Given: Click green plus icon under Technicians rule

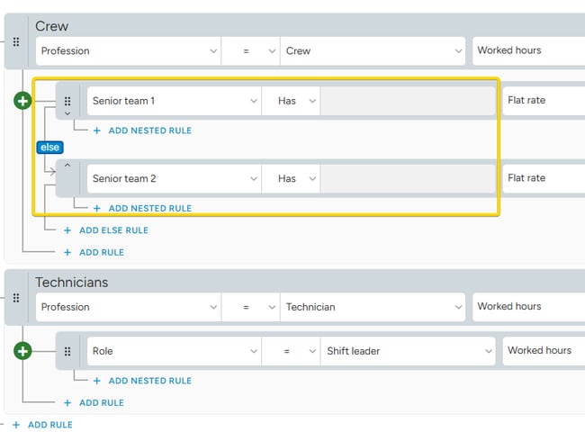Looking at the screenshot, I should coord(22,351).
